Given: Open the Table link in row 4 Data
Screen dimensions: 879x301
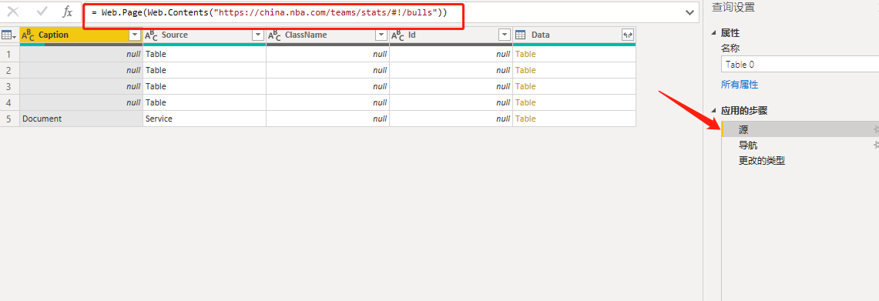Looking at the screenshot, I should pos(525,102).
